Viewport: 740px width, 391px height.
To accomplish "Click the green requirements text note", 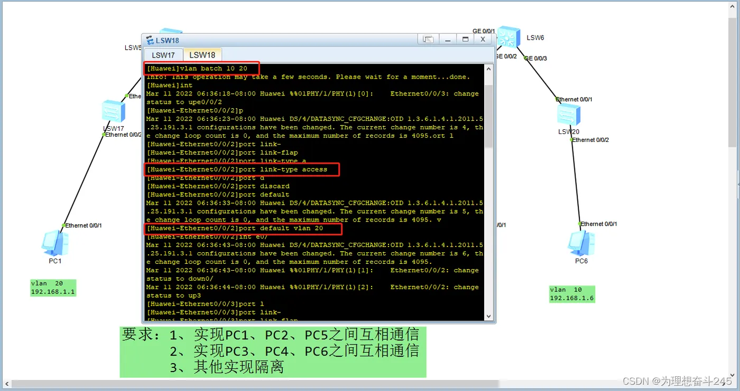I will pyautogui.click(x=273, y=351).
